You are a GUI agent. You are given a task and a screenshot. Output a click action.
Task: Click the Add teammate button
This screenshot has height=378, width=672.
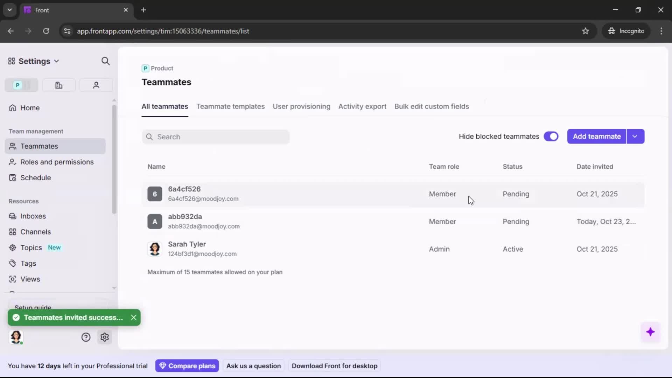click(596, 136)
